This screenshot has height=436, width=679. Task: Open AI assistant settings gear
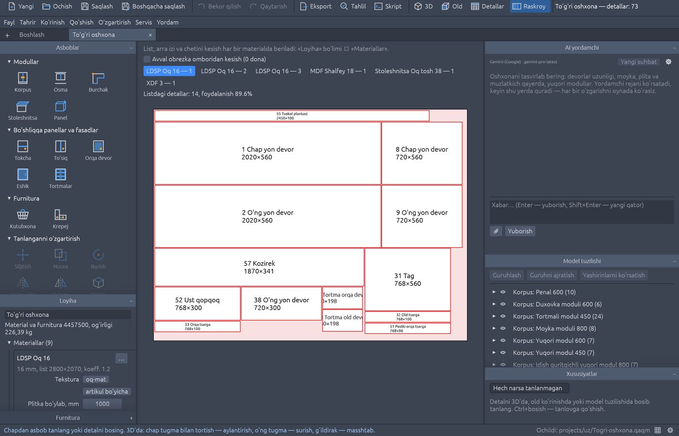(668, 62)
